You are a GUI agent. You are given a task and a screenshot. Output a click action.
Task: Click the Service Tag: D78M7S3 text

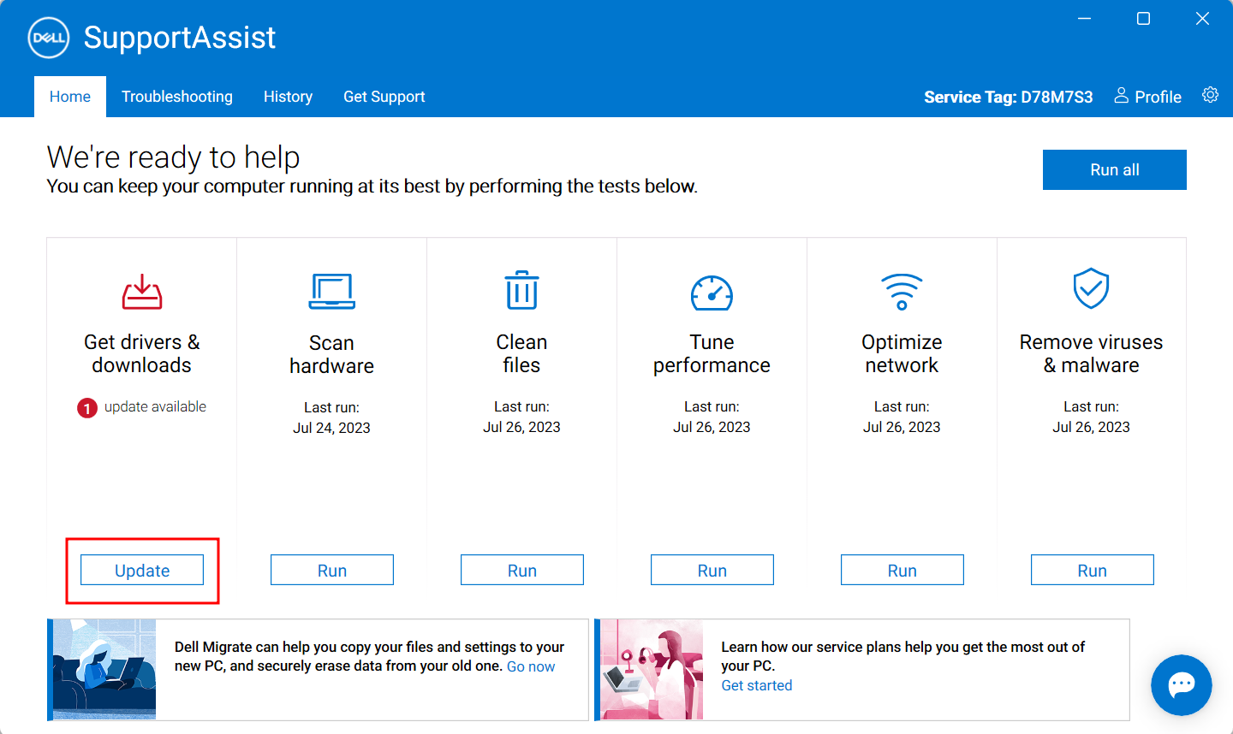[1009, 97]
